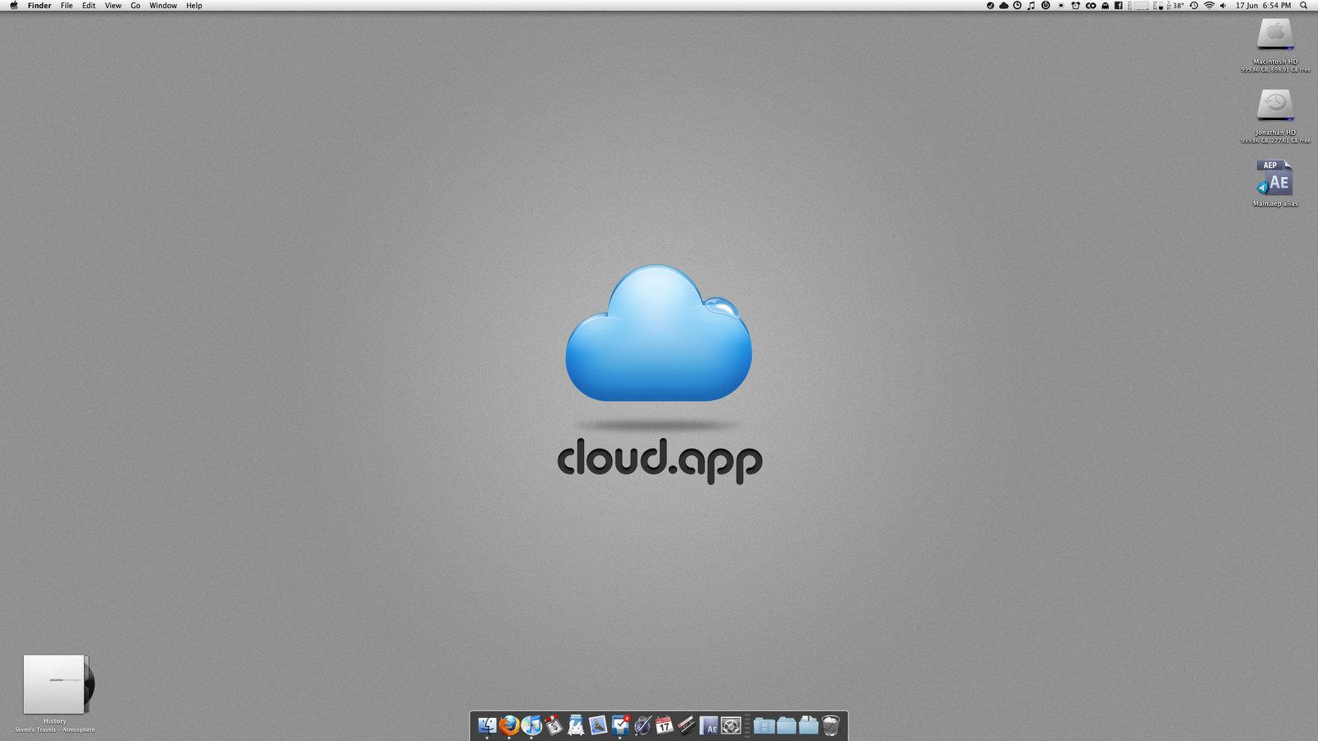The width and height of the screenshot is (1318, 741).
Task: Launch Firefox from the Dock
Action: (x=508, y=725)
